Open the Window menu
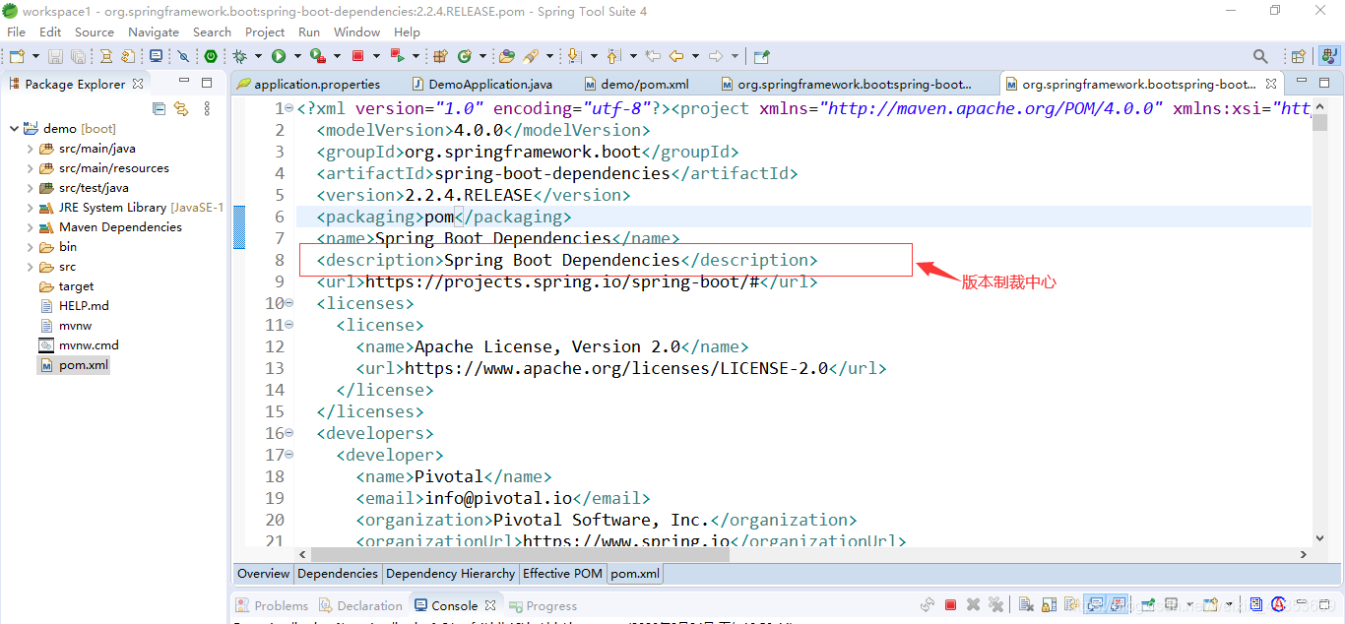 click(x=356, y=31)
